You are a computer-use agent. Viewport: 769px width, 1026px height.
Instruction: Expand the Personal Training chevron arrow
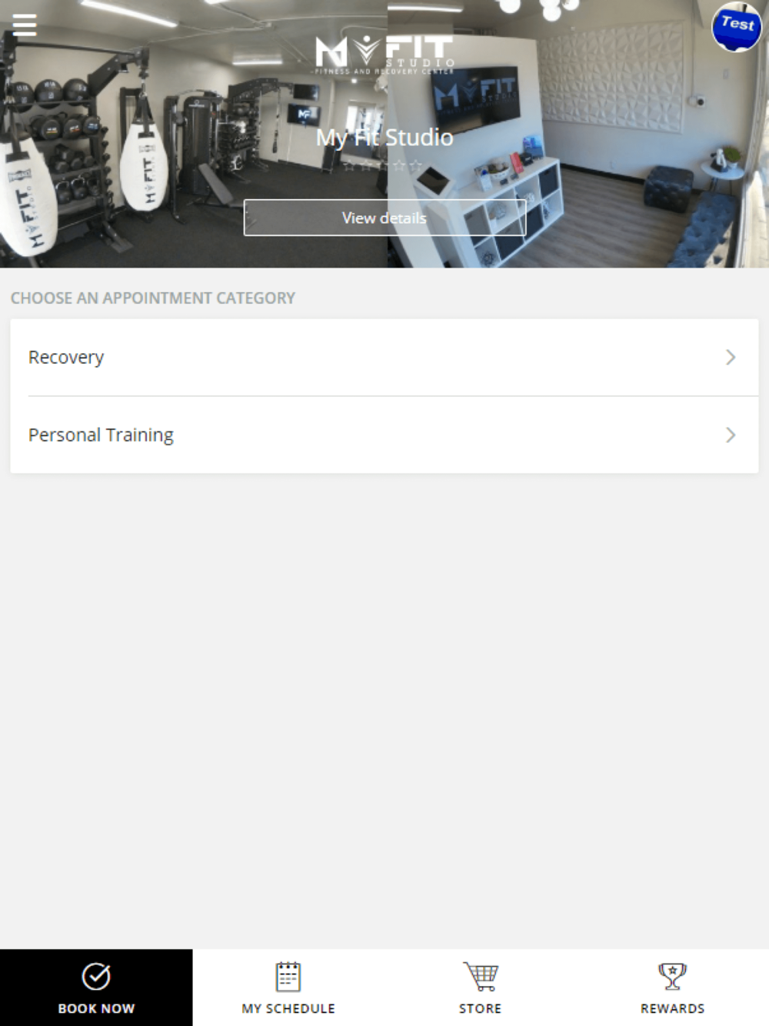click(731, 435)
